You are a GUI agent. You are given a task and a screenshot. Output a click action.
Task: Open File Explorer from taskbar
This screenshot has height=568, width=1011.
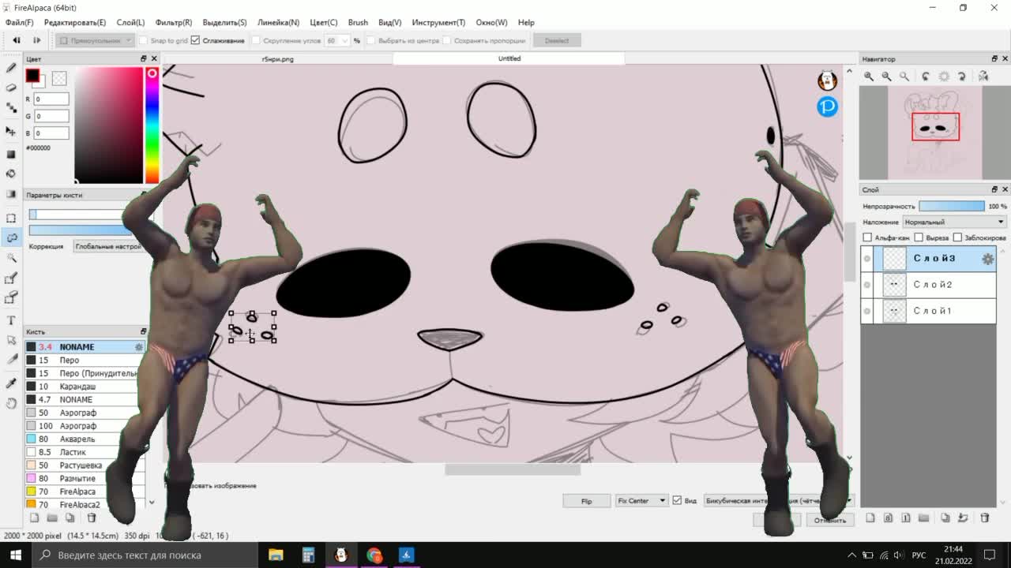pos(276,555)
